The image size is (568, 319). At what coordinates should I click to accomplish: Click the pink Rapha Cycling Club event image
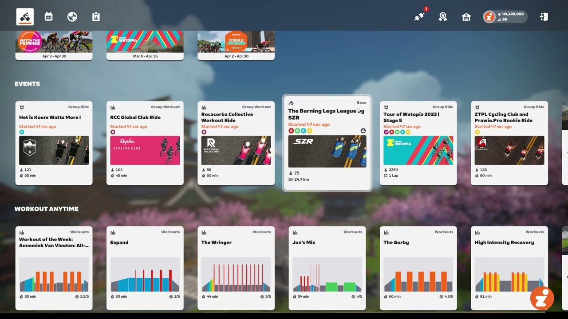coord(145,150)
